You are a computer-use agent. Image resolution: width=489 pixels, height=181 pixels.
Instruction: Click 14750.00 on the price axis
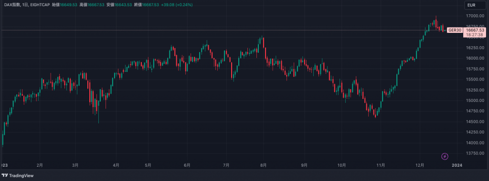(475, 111)
